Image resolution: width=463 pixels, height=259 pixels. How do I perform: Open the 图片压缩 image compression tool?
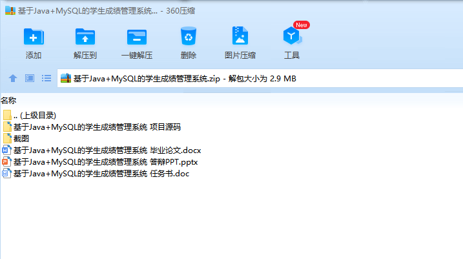point(240,36)
